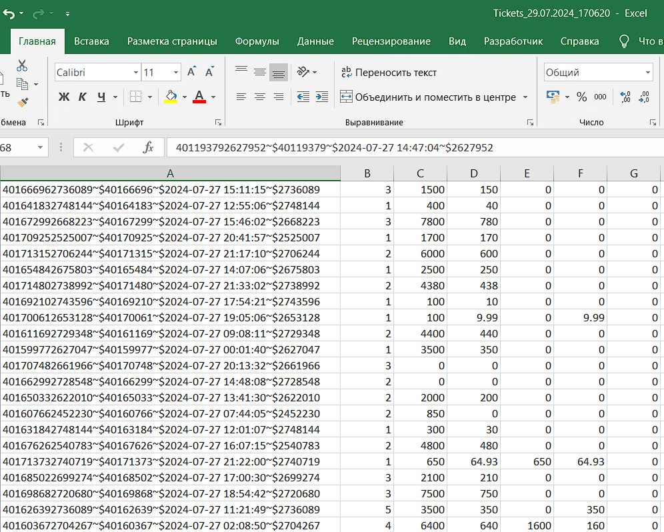Open the font size 11 dropdown
This screenshot has width=664, height=532.
pyautogui.click(x=176, y=72)
